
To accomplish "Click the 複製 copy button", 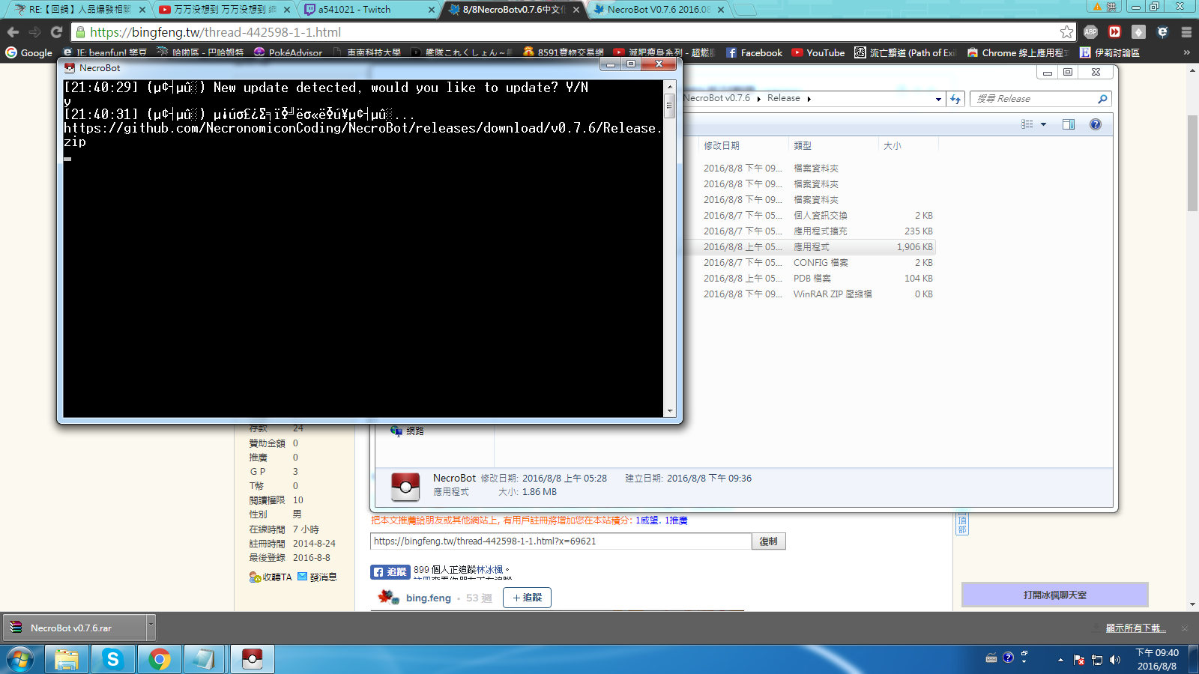I will coord(769,541).
